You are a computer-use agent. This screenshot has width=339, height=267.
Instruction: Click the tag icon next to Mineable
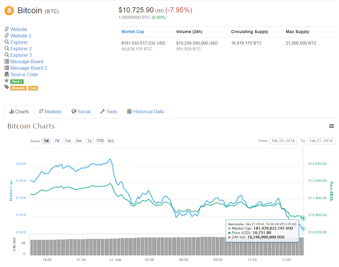(x=7, y=87)
